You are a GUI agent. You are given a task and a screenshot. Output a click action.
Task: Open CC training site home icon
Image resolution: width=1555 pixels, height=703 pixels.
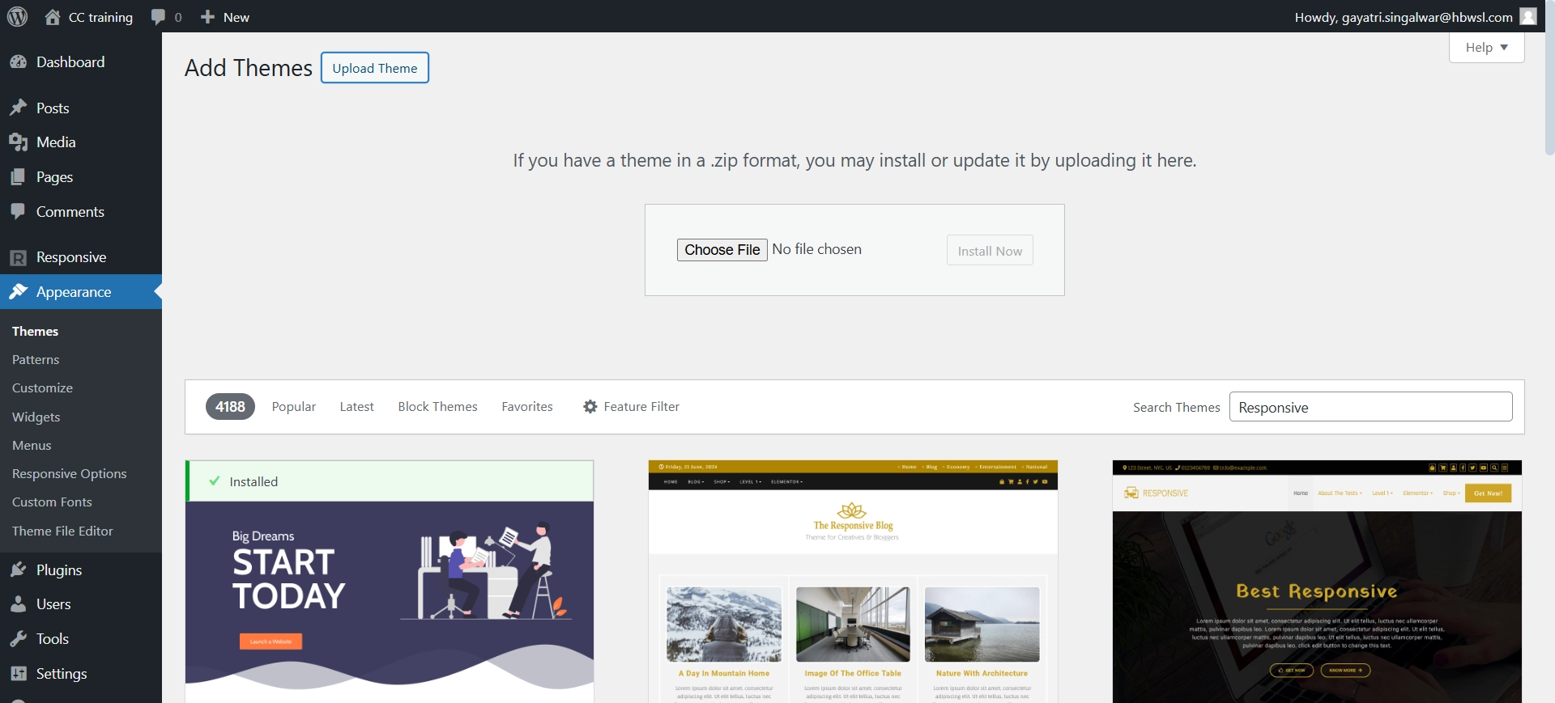[53, 17]
